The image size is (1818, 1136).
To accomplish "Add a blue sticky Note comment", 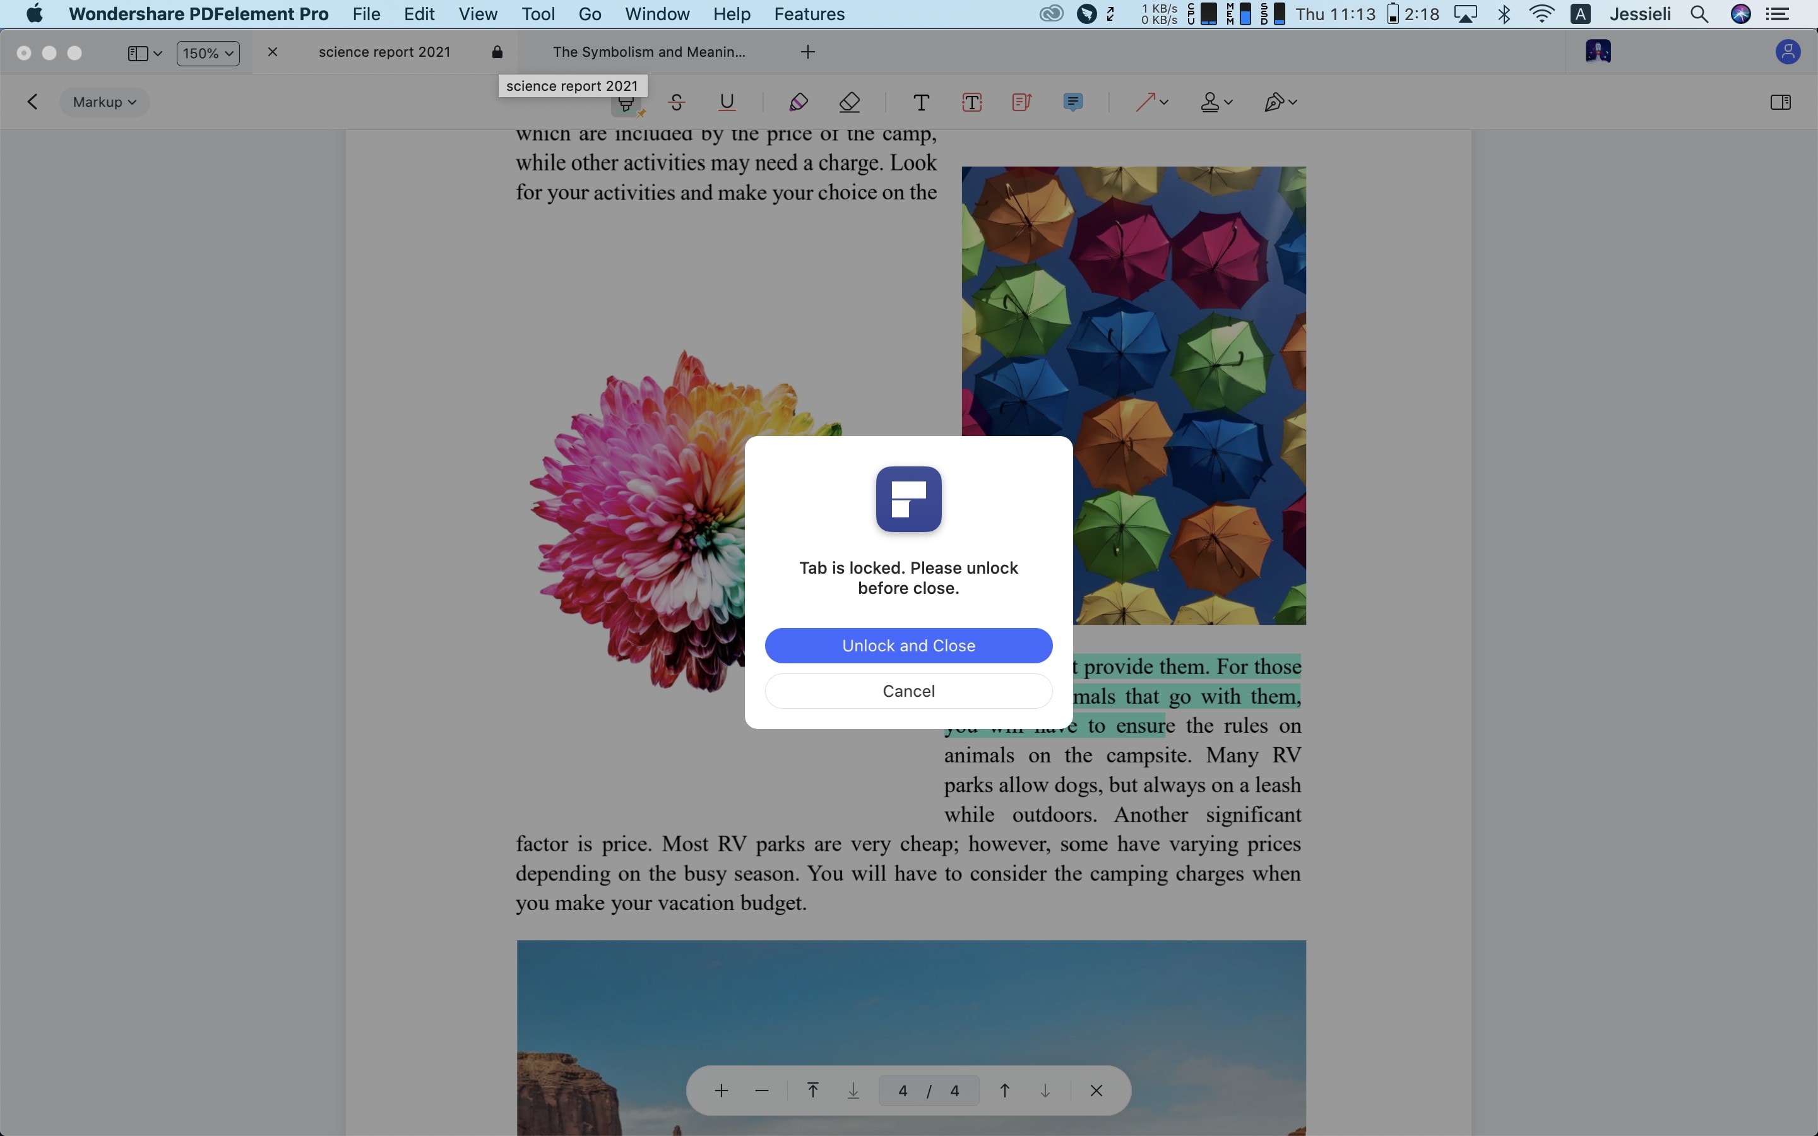I will 1072,102.
